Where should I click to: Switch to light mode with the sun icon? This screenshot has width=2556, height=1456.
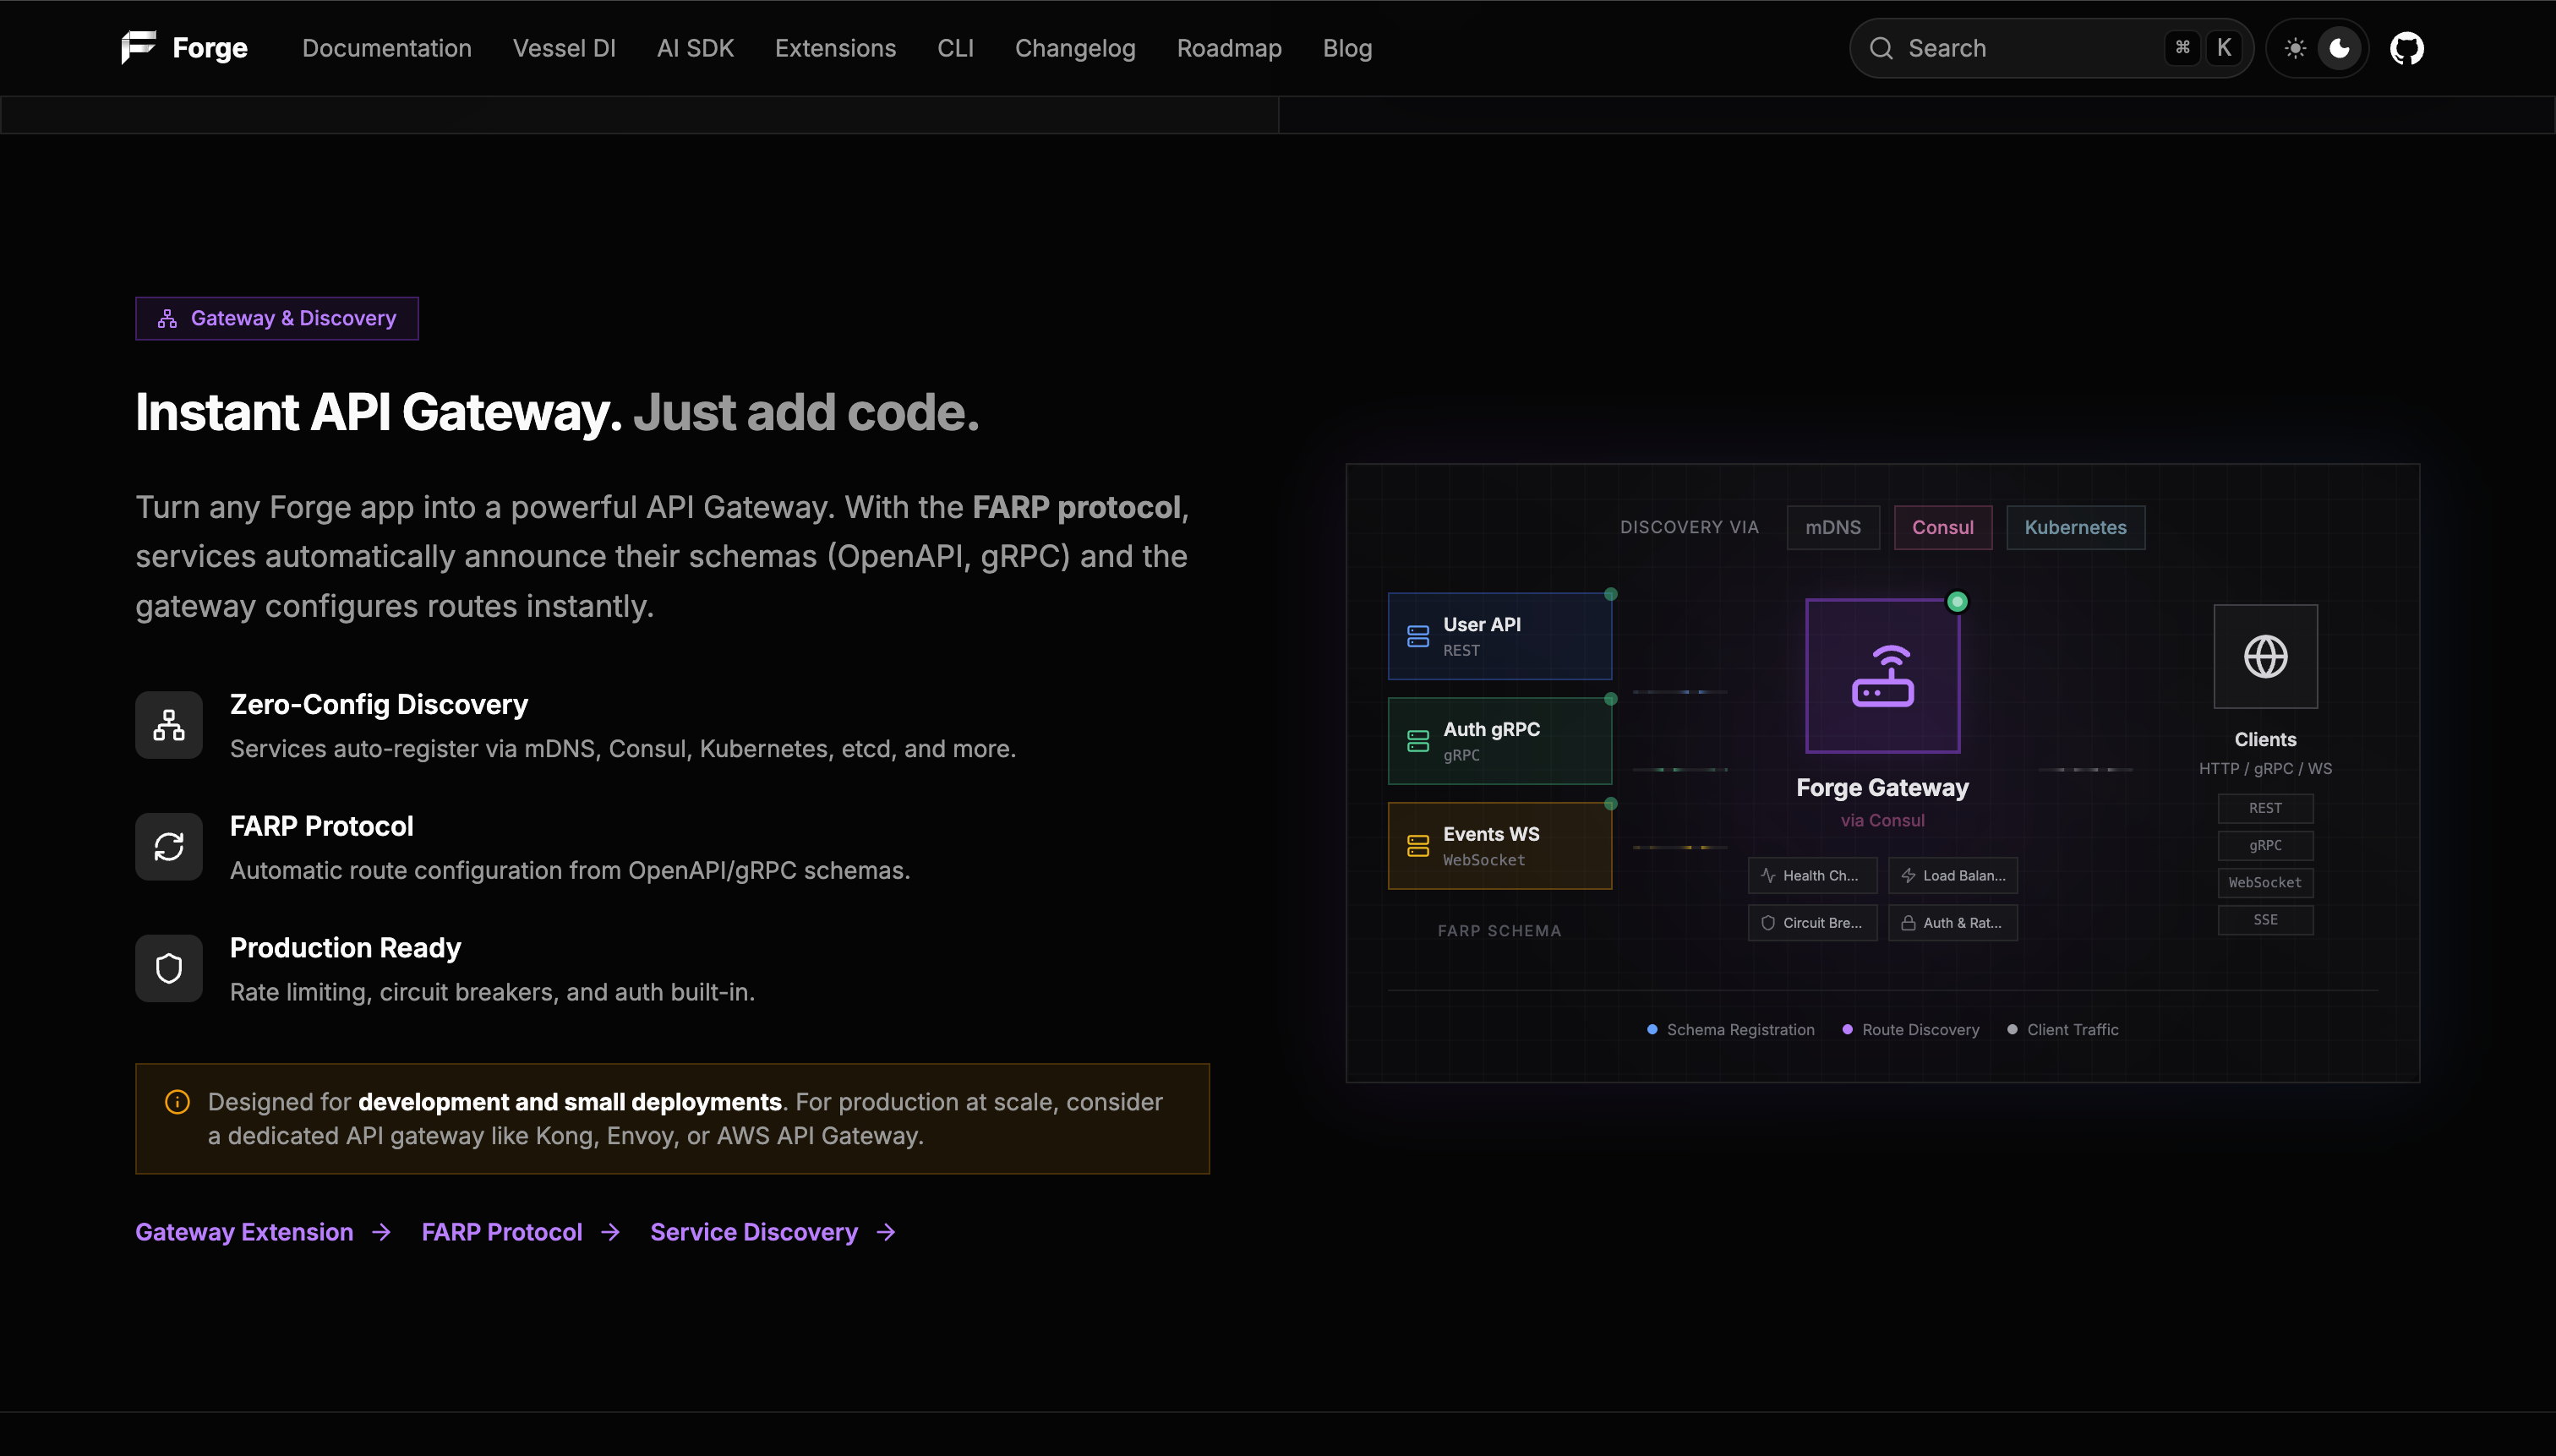[2295, 47]
